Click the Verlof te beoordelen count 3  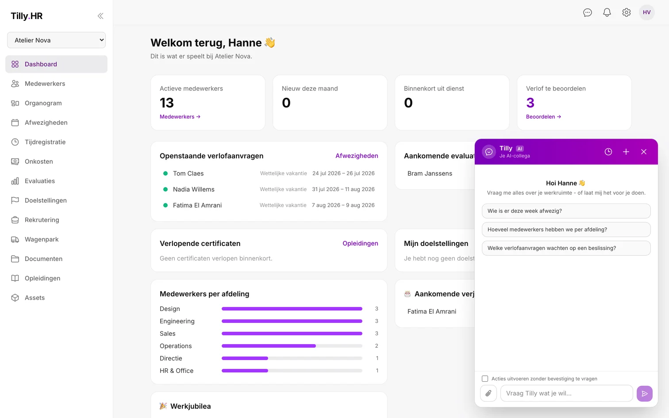[x=530, y=103]
